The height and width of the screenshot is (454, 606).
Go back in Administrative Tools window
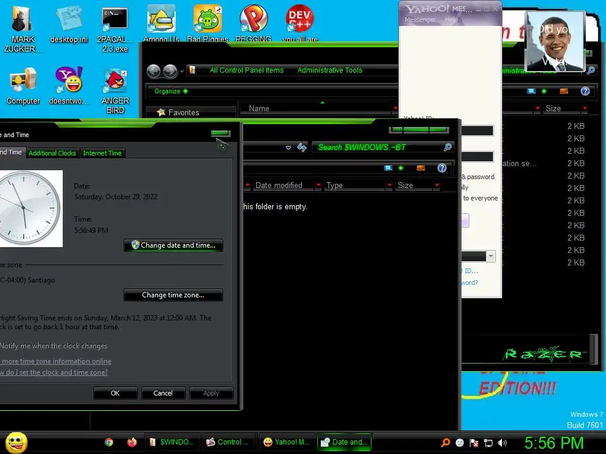tap(154, 71)
